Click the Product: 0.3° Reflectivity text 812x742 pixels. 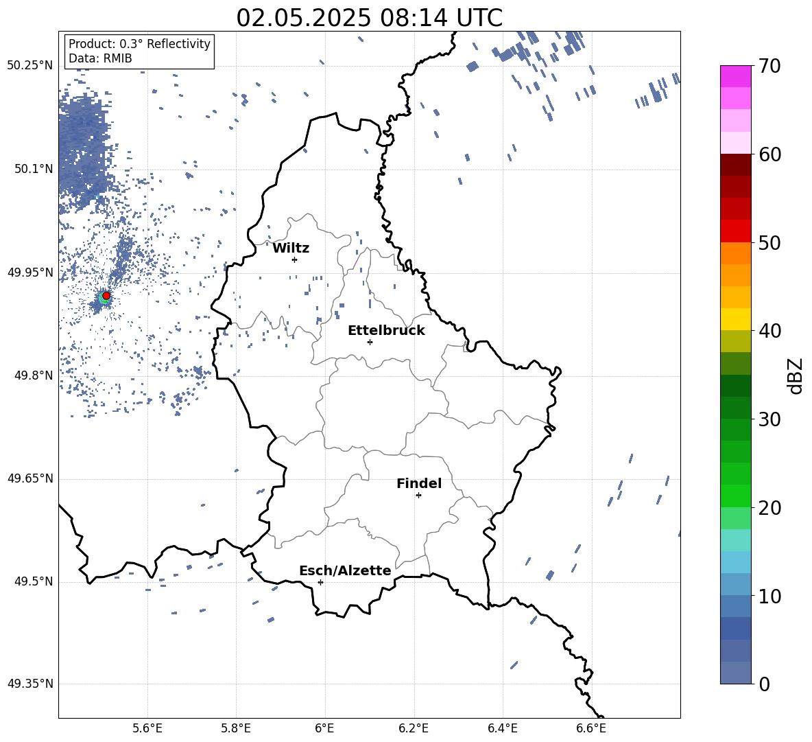point(139,44)
